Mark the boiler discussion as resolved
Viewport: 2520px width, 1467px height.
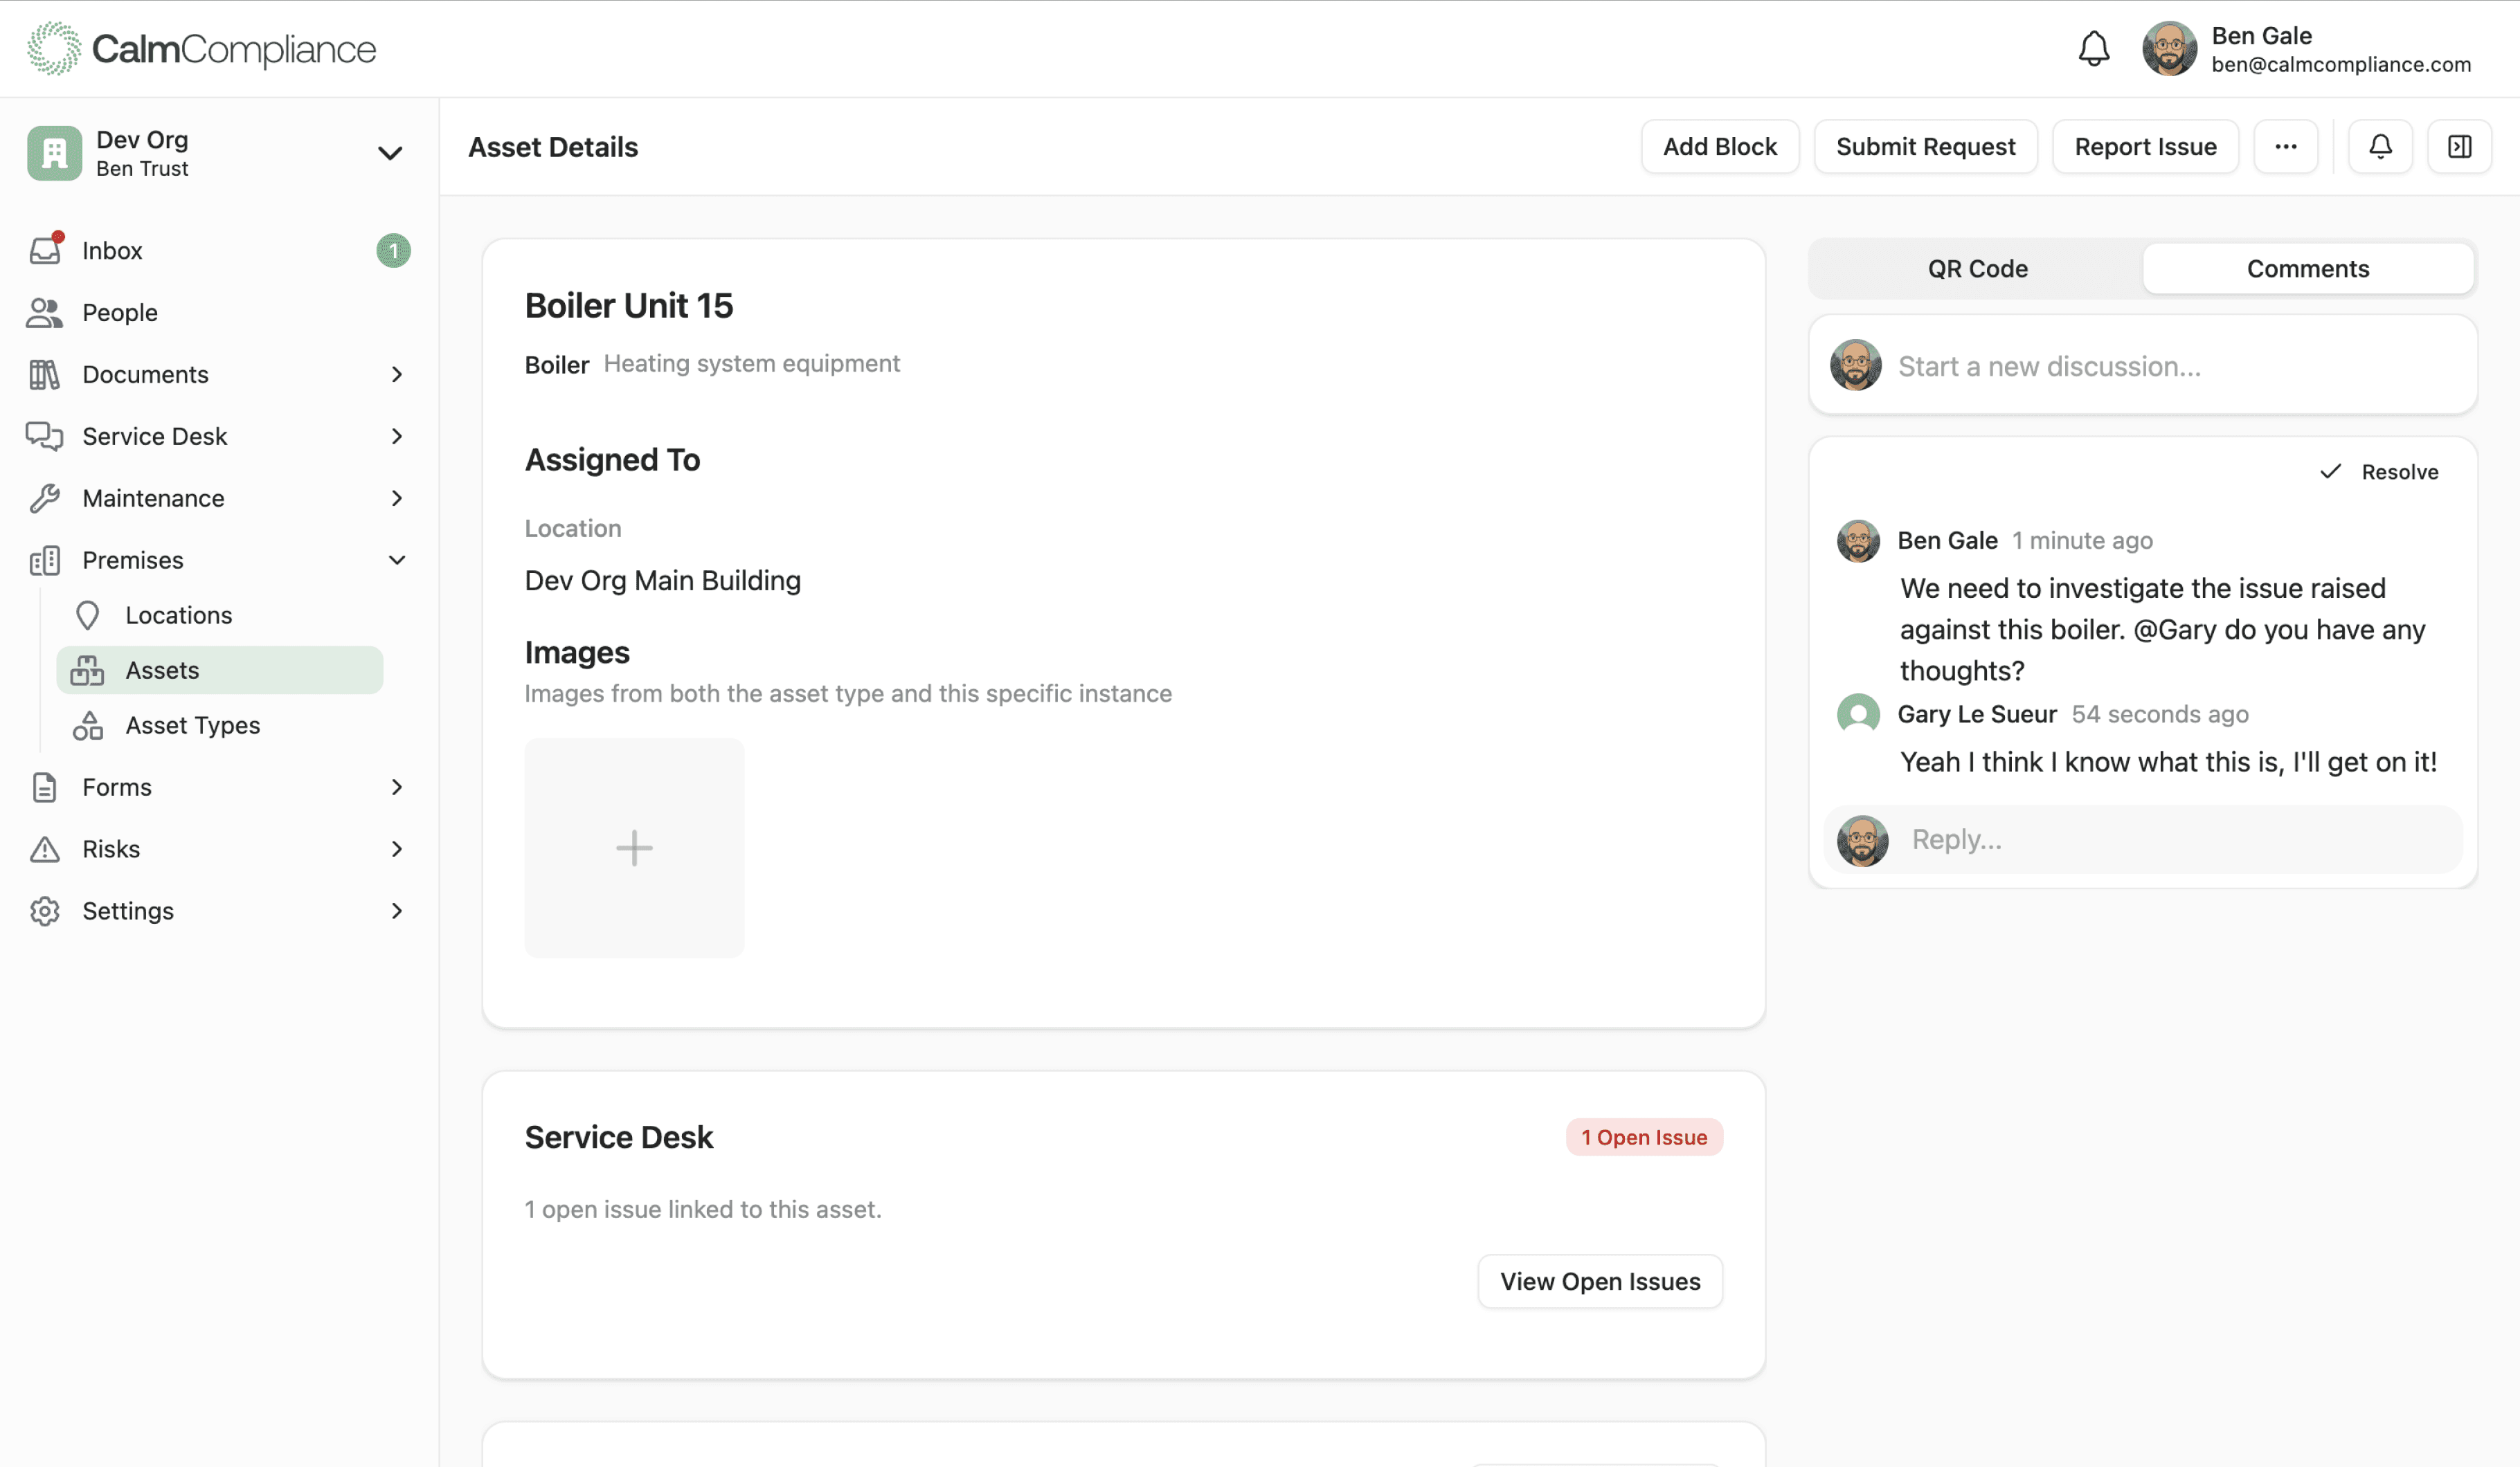[x=2380, y=471]
